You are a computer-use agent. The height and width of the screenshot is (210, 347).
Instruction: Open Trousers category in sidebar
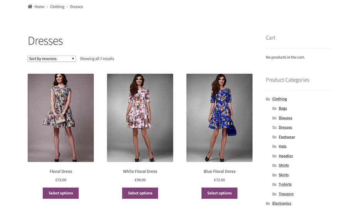286,194
